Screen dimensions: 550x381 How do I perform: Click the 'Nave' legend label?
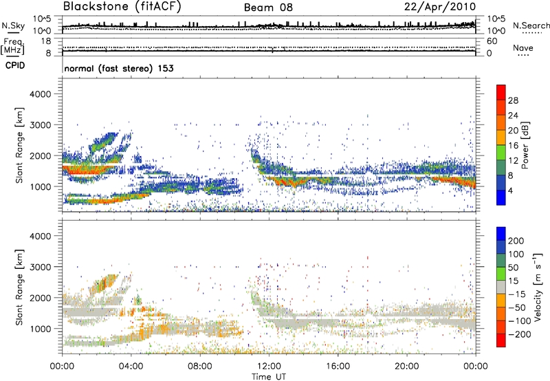[523, 48]
